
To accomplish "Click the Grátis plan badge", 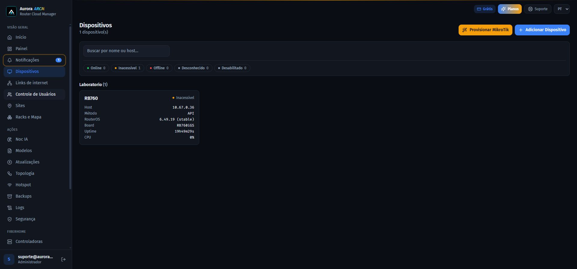I will point(485,9).
